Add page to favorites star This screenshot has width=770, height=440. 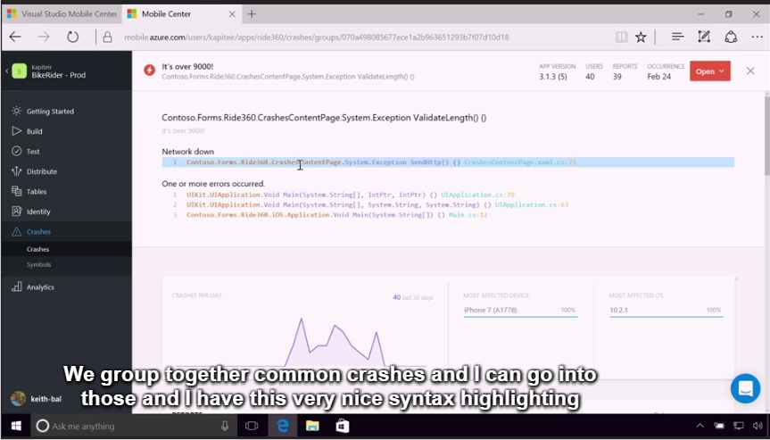pos(641,37)
